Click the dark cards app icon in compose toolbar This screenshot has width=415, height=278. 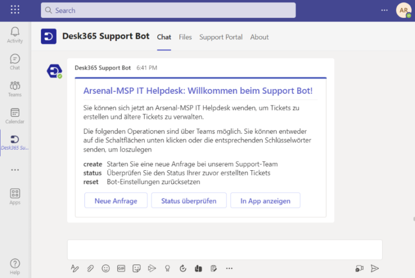198,268
